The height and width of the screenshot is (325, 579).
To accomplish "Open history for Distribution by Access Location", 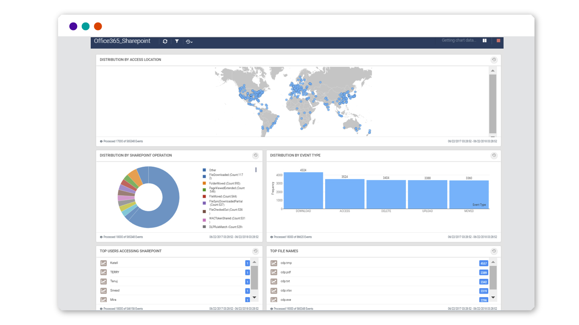I will [x=494, y=60].
